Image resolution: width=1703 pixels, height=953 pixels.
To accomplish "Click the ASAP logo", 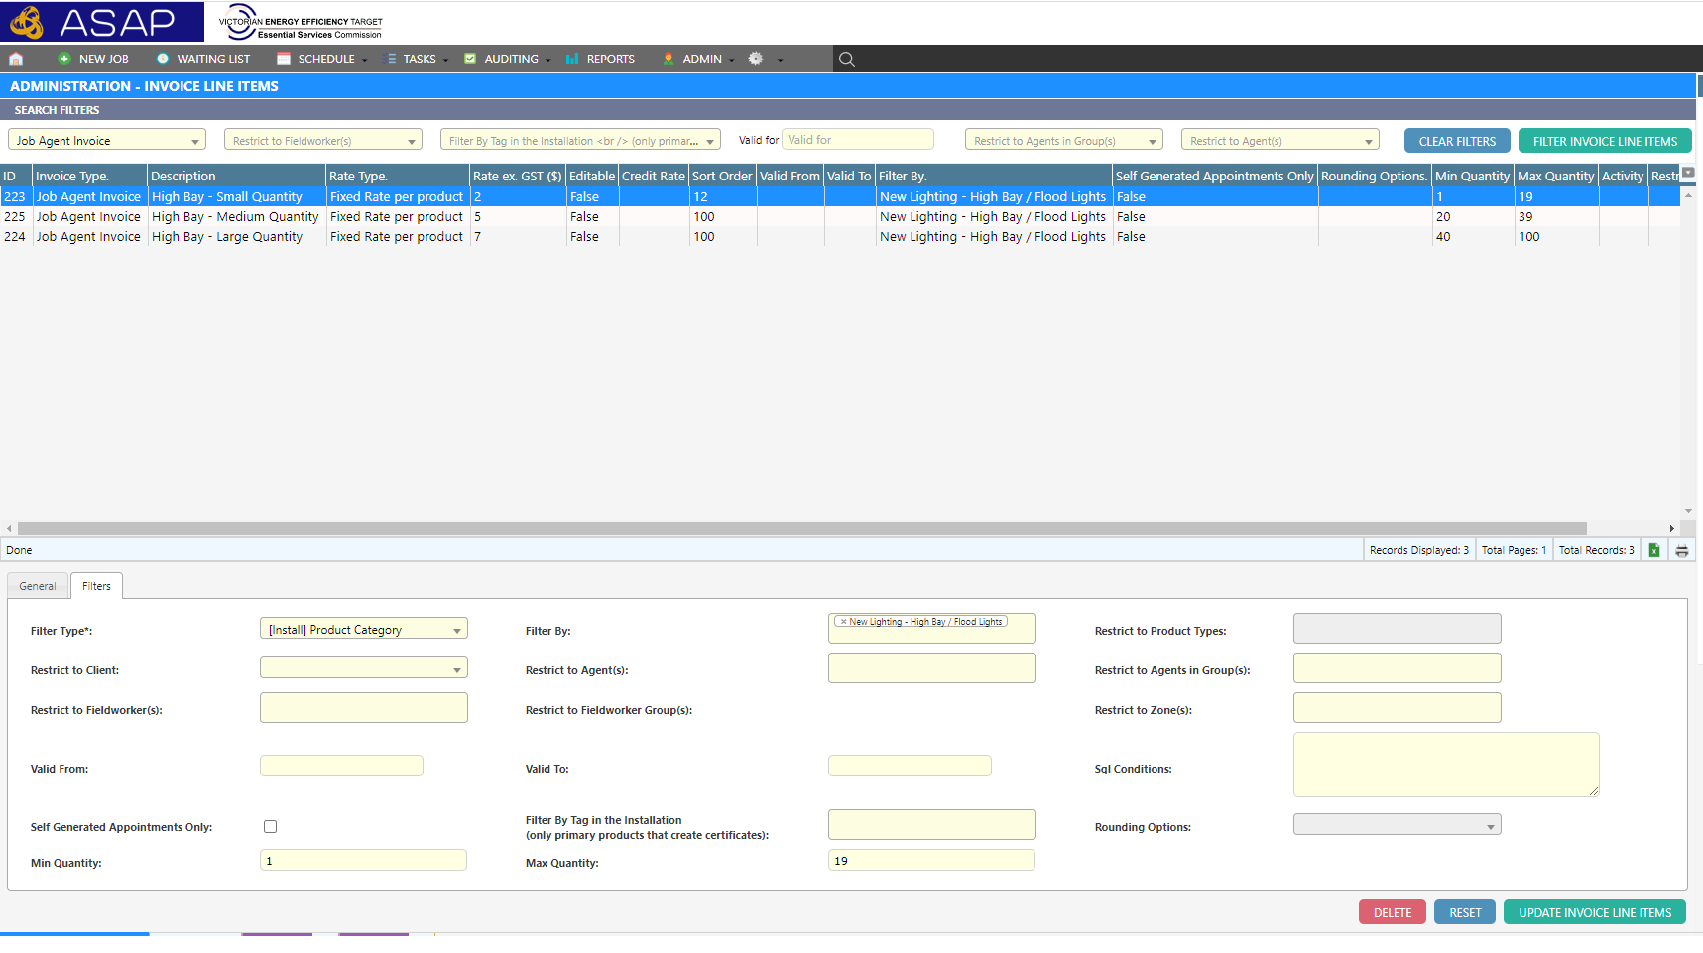I will pyautogui.click(x=102, y=22).
